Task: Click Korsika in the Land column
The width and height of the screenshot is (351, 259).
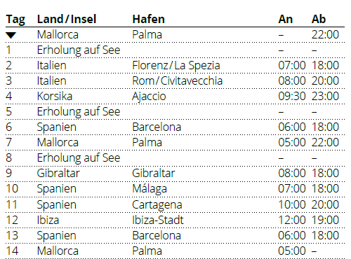Action: 55,96
